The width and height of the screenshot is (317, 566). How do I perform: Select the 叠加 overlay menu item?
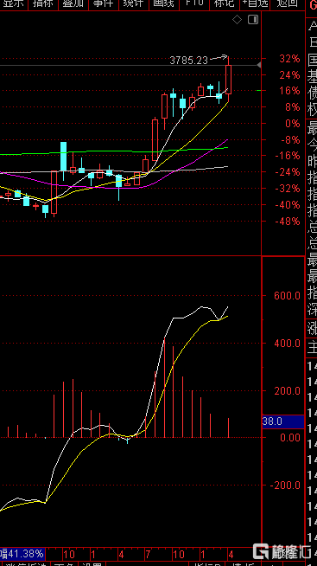pyautogui.click(x=73, y=3)
